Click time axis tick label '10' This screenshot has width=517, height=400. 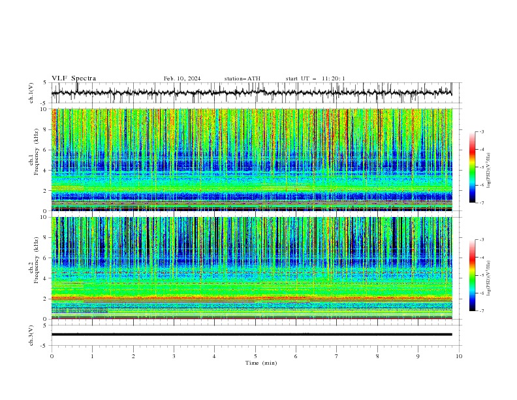point(459,356)
